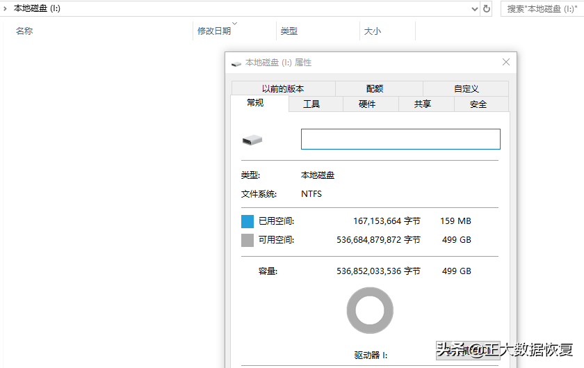Click the drive label text field
Screen dimensions: 584x368
400,139
